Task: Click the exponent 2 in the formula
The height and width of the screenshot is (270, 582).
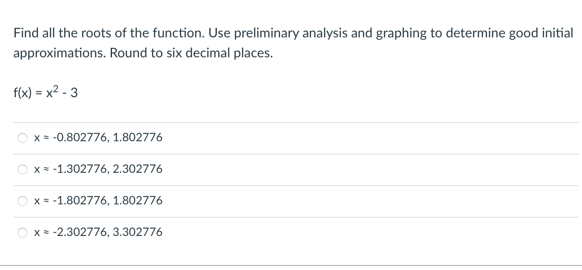Action: click(59, 88)
